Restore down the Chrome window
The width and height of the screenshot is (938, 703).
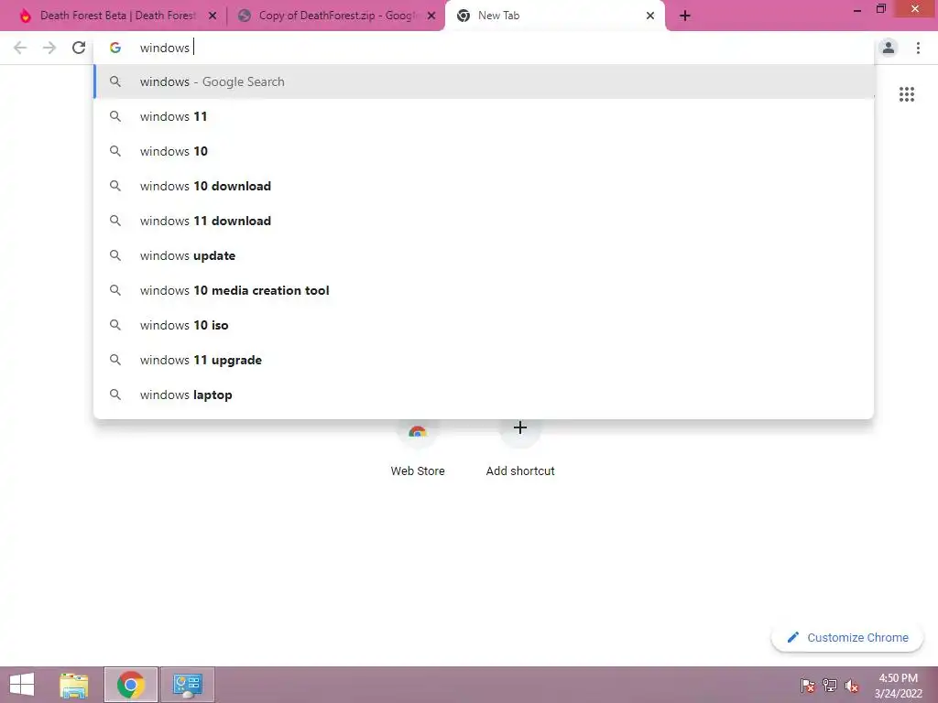880,9
